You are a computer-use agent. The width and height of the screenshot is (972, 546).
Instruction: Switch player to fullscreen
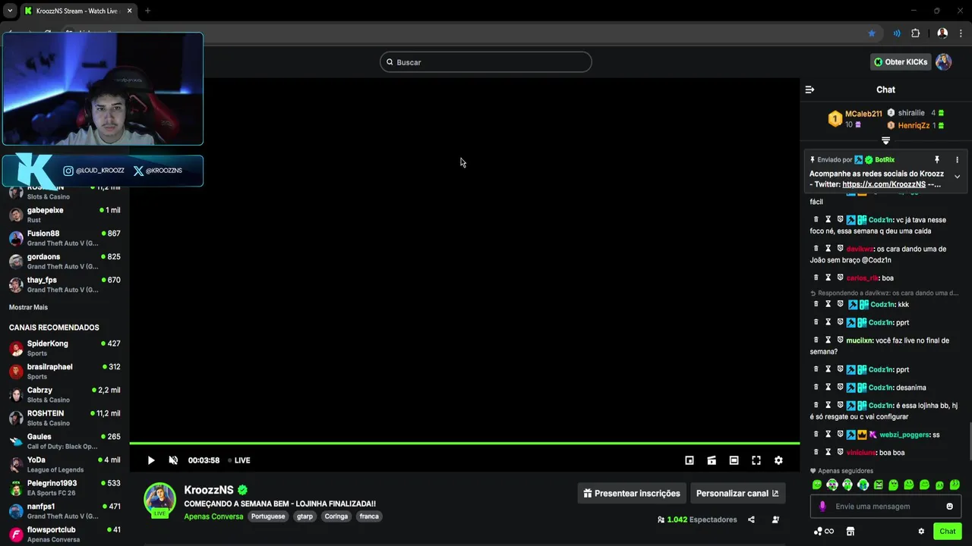point(756,460)
